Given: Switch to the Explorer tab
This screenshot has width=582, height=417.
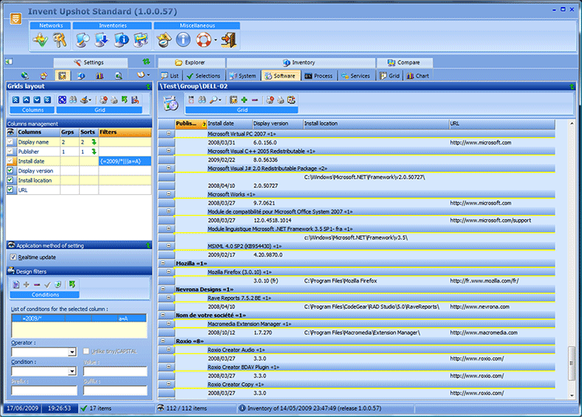Looking at the screenshot, I should 191,62.
